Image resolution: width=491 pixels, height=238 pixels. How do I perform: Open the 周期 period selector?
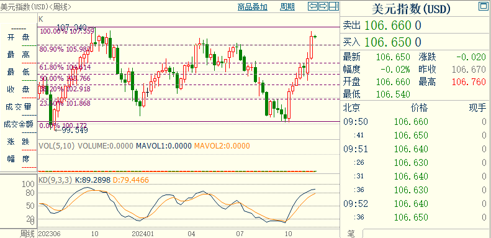click(x=287, y=7)
